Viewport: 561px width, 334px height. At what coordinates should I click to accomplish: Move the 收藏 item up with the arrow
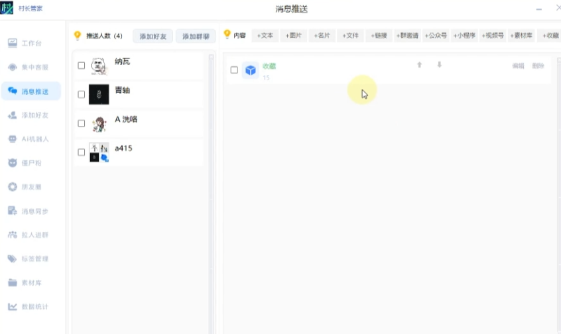point(419,65)
